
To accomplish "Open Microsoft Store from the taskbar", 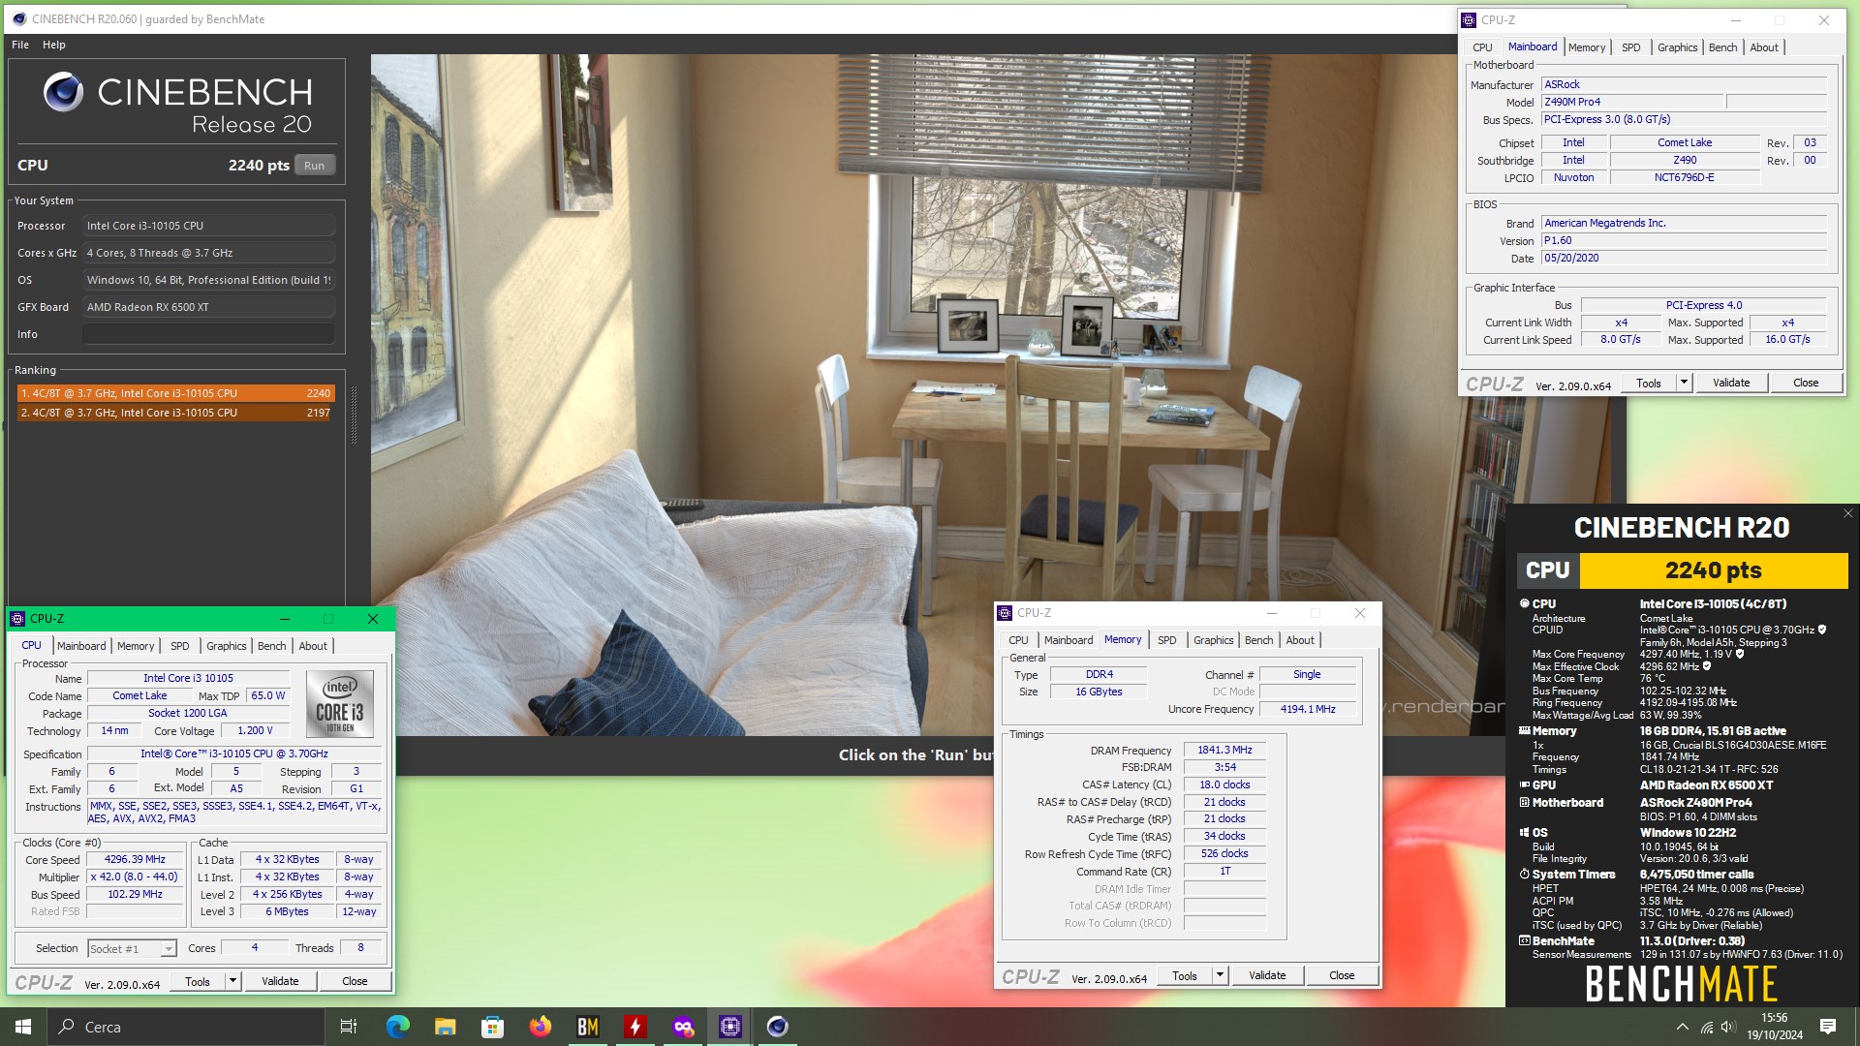I will click(492, 1027).
